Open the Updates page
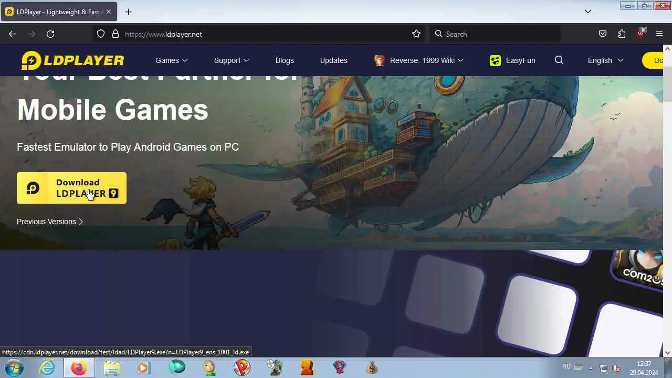 (334, 60)
